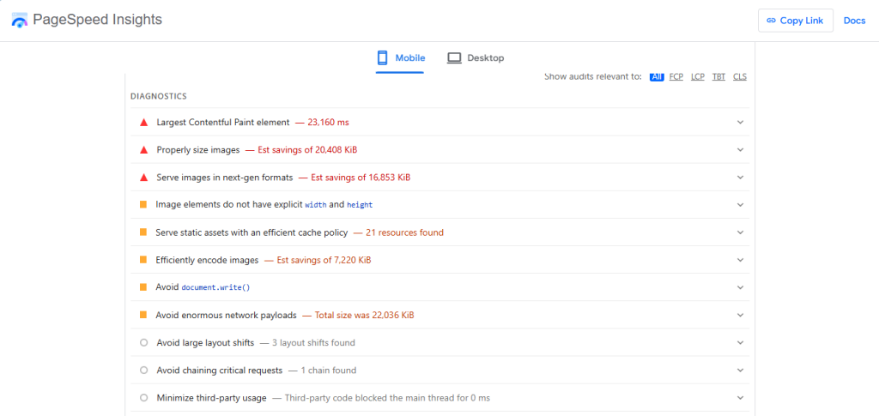Screen dimensions: 879x416
Task: Click the gray circle beside Avoid chaining critical requests
Action: click(143, 370)
